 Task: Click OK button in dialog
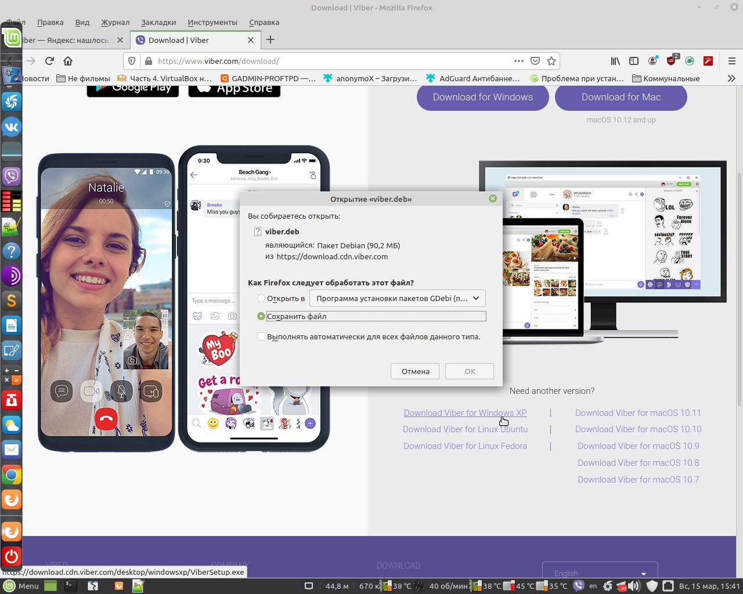[x=470, y=371]
